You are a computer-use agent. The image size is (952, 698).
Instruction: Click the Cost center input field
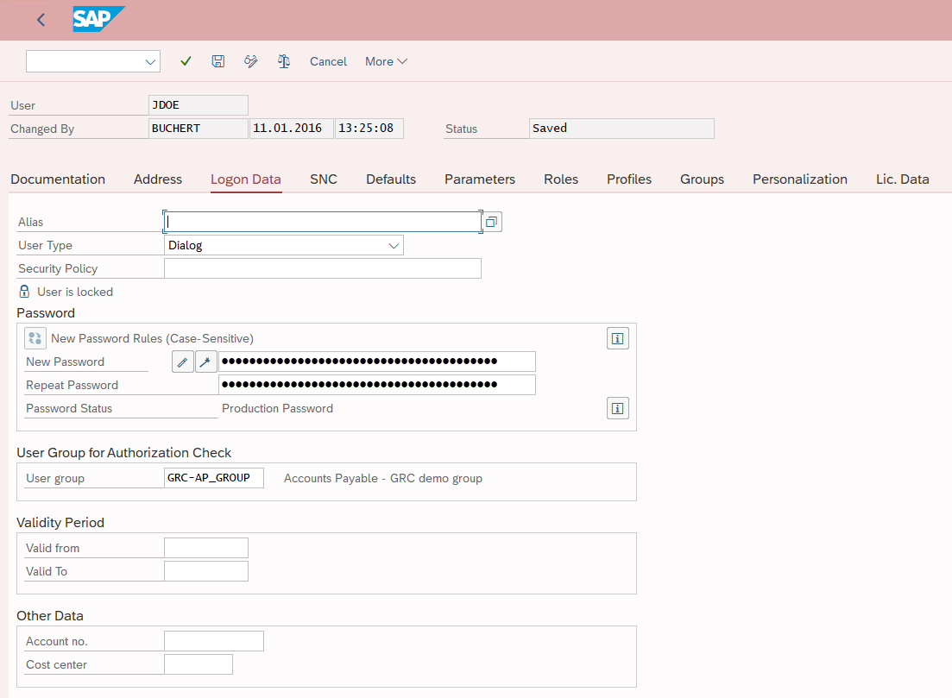point(199,664)
